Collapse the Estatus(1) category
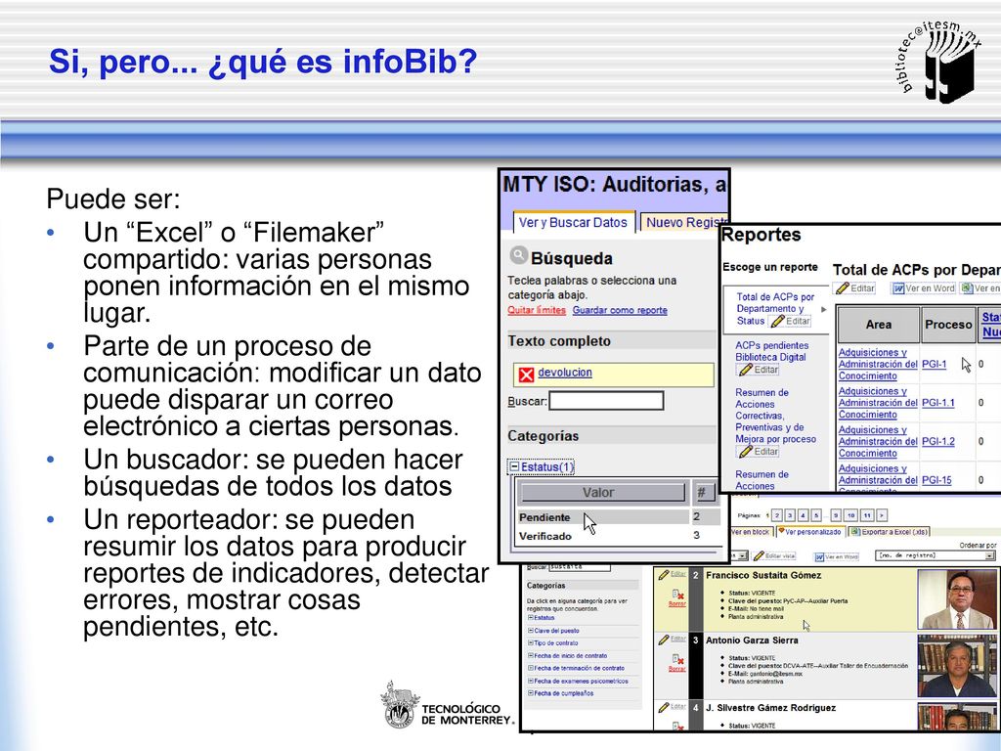1001x751 pixels. pos(514,467)
